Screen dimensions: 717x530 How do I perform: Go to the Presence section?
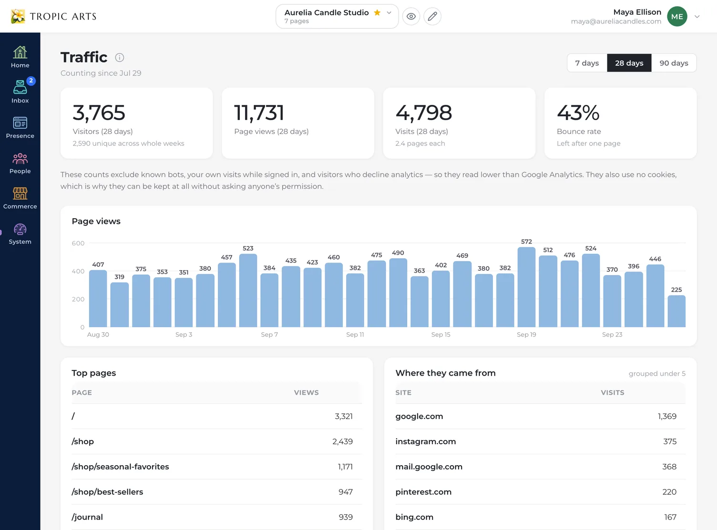click(20, 128)
